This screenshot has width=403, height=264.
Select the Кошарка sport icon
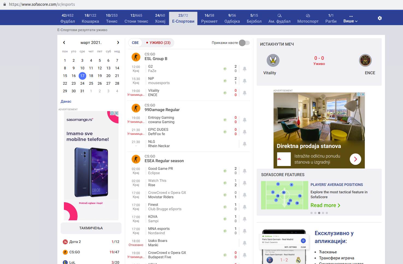90,19
